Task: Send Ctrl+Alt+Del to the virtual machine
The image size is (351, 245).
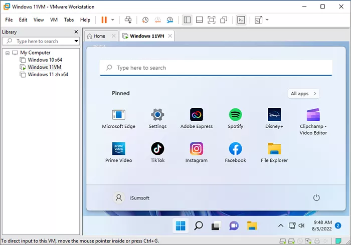Action: tap(128, 20)
